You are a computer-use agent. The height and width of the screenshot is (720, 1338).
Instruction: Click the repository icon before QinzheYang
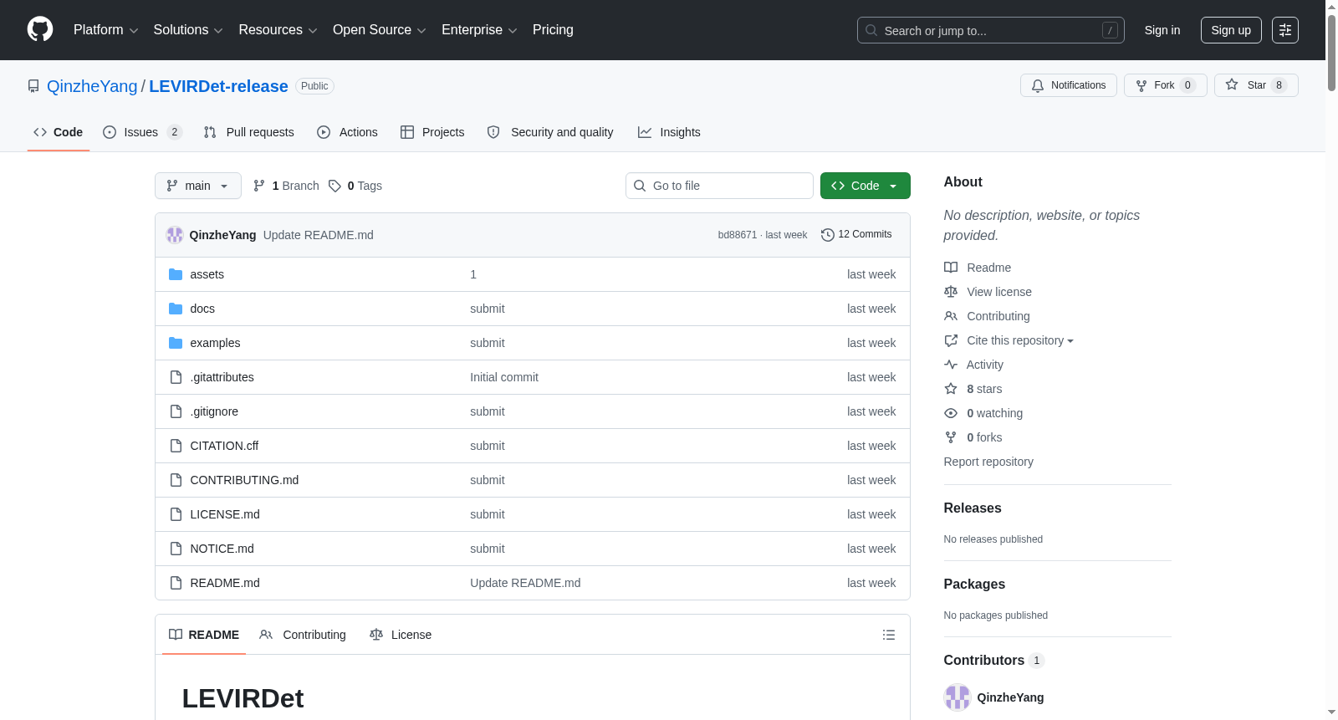point(33,86)
